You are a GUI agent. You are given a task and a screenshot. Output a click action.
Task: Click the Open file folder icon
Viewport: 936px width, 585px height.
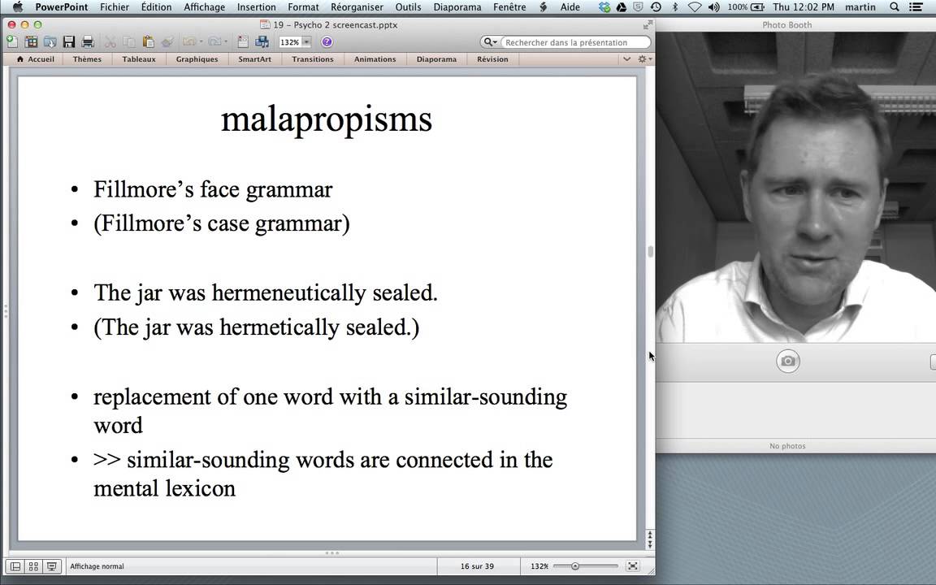coord(50,41)
